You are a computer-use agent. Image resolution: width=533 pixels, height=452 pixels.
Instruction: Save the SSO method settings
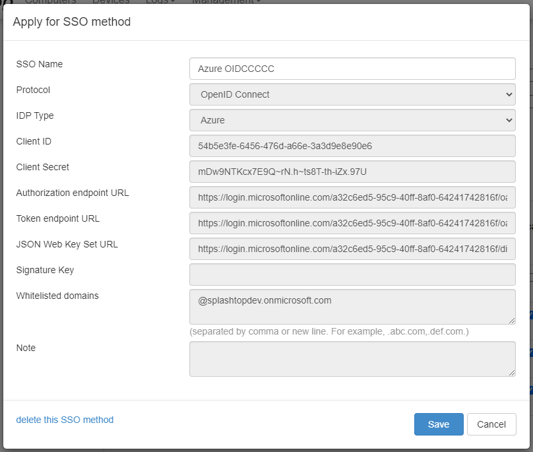[439, 424]
